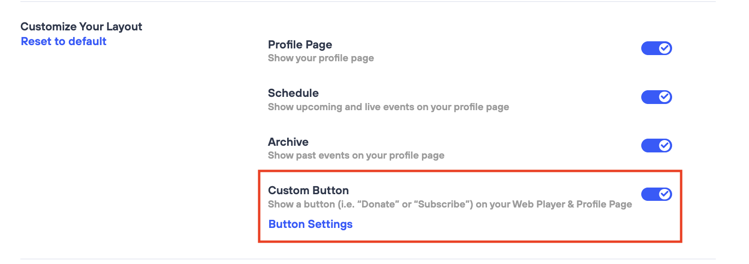749x264 pixels.
Task: Open Button Settings link
Action: [x=310, y=224]
